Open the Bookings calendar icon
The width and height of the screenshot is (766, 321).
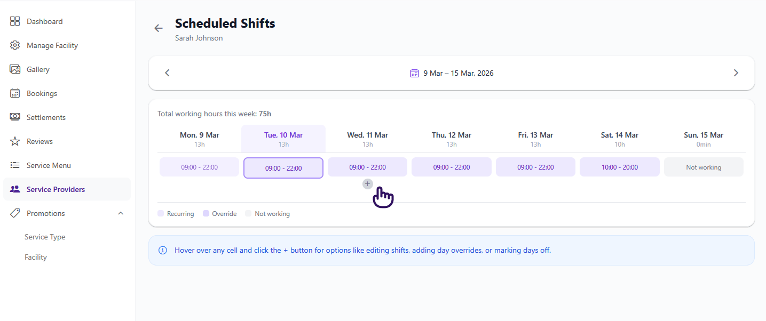coord(15,93)
